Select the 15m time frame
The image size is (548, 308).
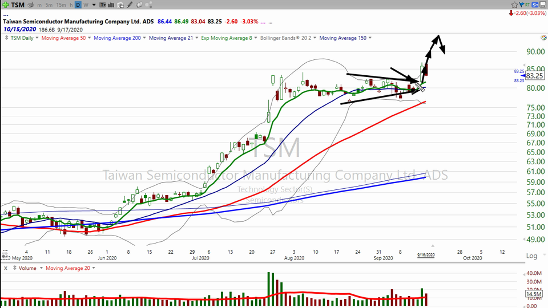[61, 5]
